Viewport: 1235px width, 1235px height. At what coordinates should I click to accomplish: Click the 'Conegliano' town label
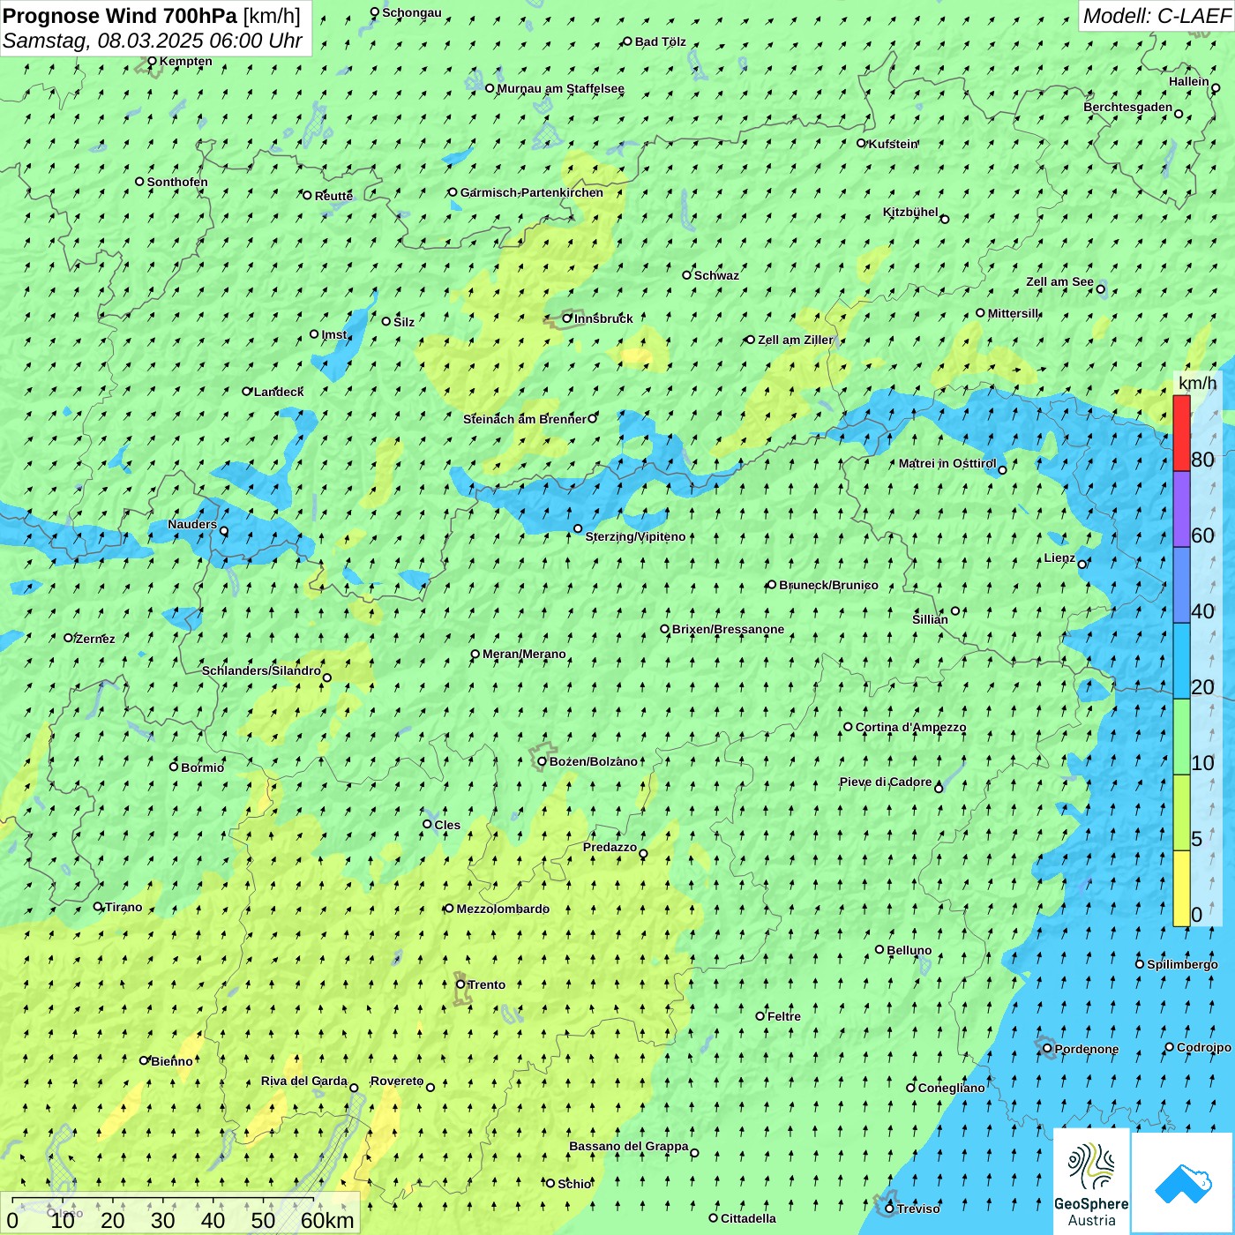[951, 1088]
